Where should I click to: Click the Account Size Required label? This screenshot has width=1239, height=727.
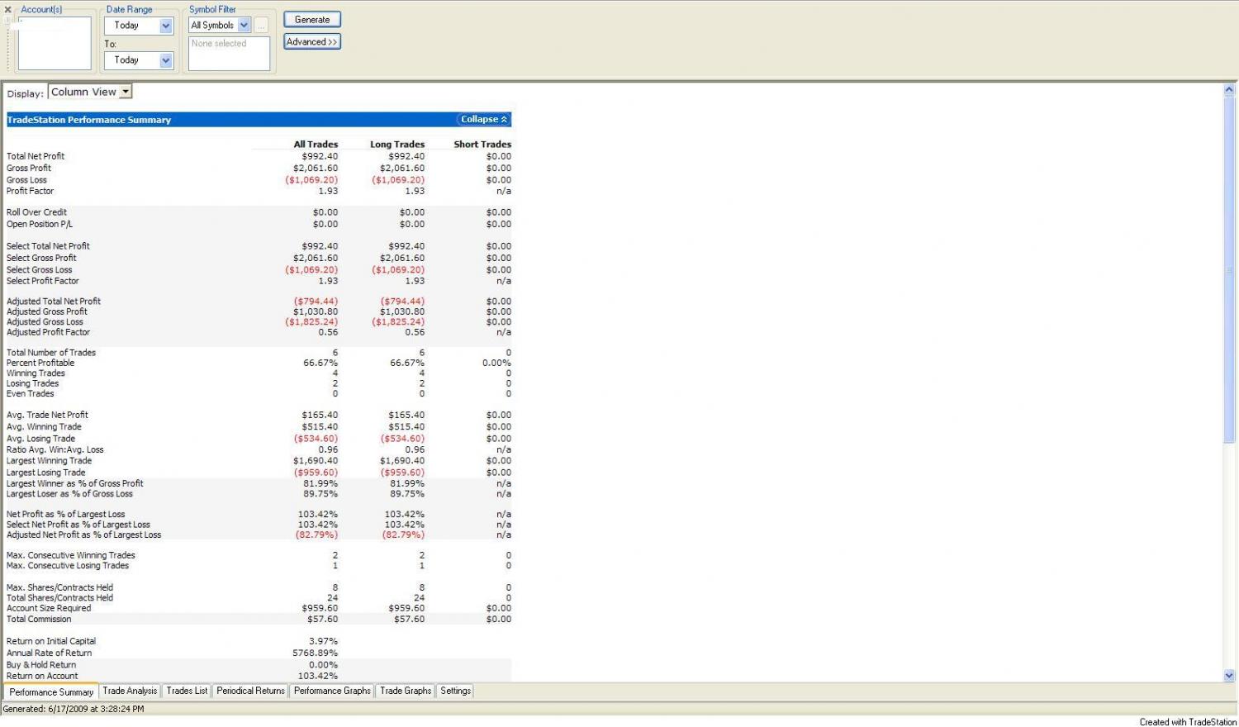coord(49,608)
